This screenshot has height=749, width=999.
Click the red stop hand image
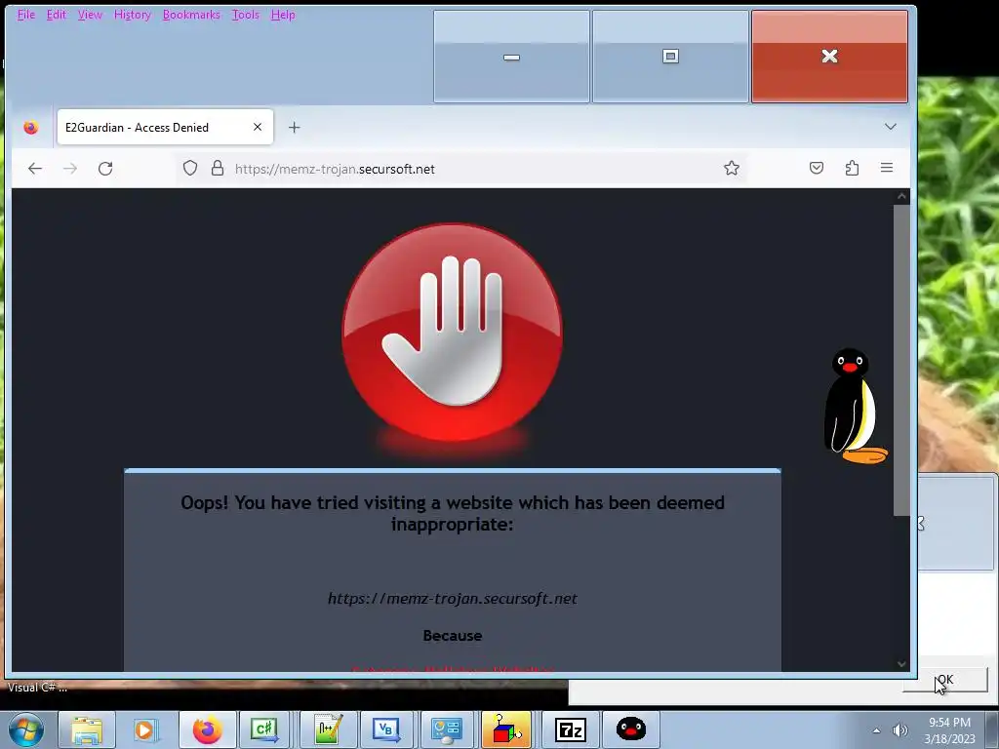pos(453,333)
